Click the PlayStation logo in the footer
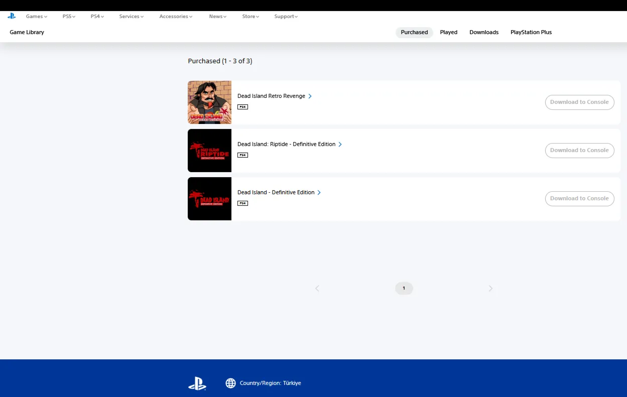 coord(197,383)
